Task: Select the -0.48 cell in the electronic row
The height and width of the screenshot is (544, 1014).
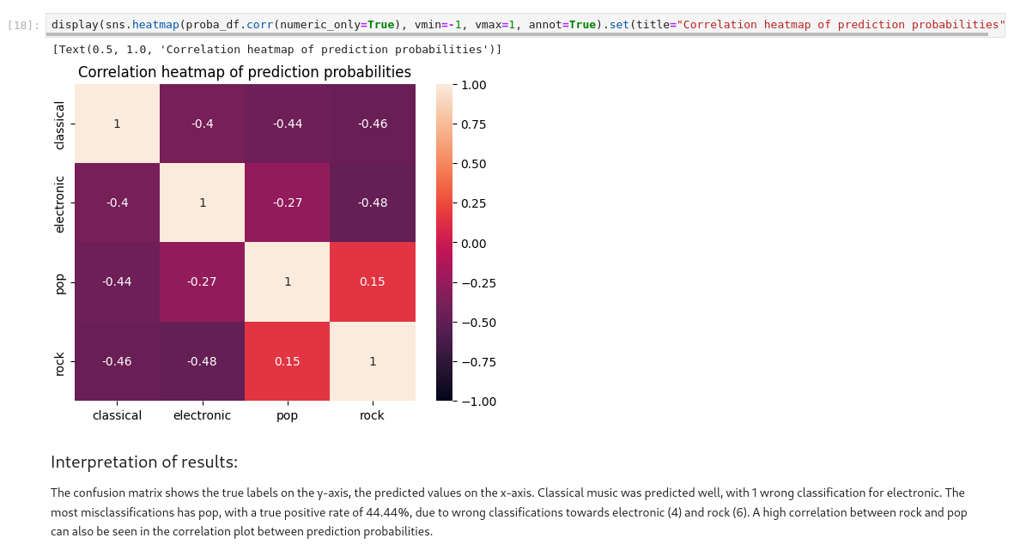Action: point(373,202)
